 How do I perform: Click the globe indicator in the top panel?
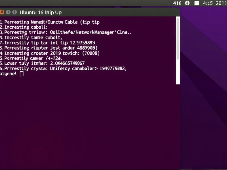coord(187,3)
